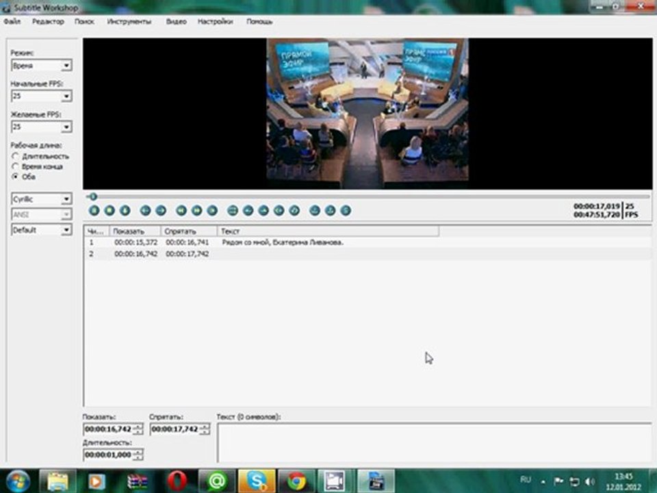Click the Add synchronization point S icon

(x=346, y=210)
